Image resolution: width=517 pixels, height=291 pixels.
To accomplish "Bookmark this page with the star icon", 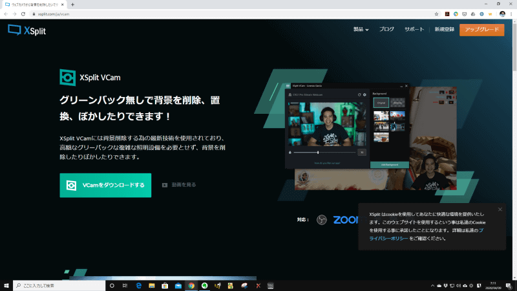I will pyautogui.click(x=436, y=14).
